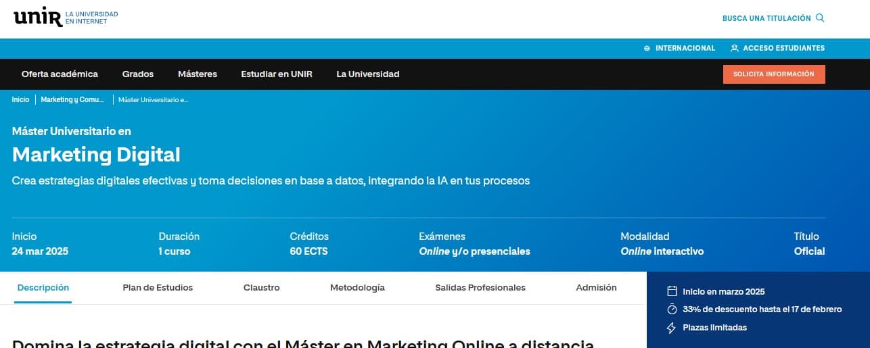Open the Oferta académica menu
Image resolution: width=870 pixels, height=348 pixels.
click(x=60, y=74)
